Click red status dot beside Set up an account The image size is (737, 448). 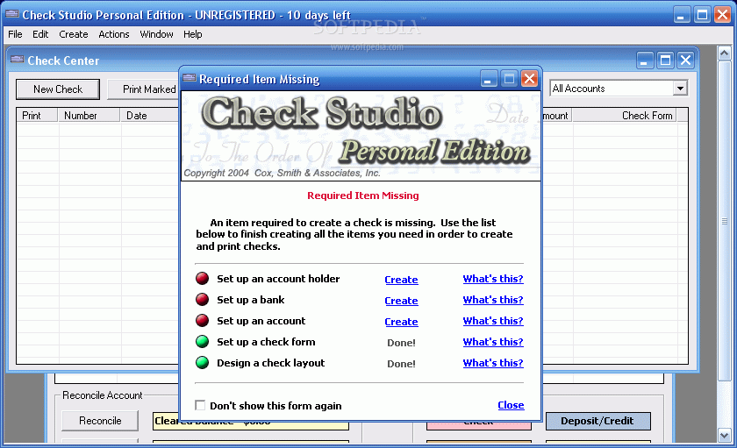(202, 321)
